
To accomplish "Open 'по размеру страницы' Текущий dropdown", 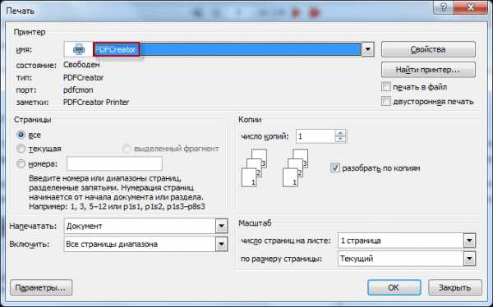I will (469, 259).
